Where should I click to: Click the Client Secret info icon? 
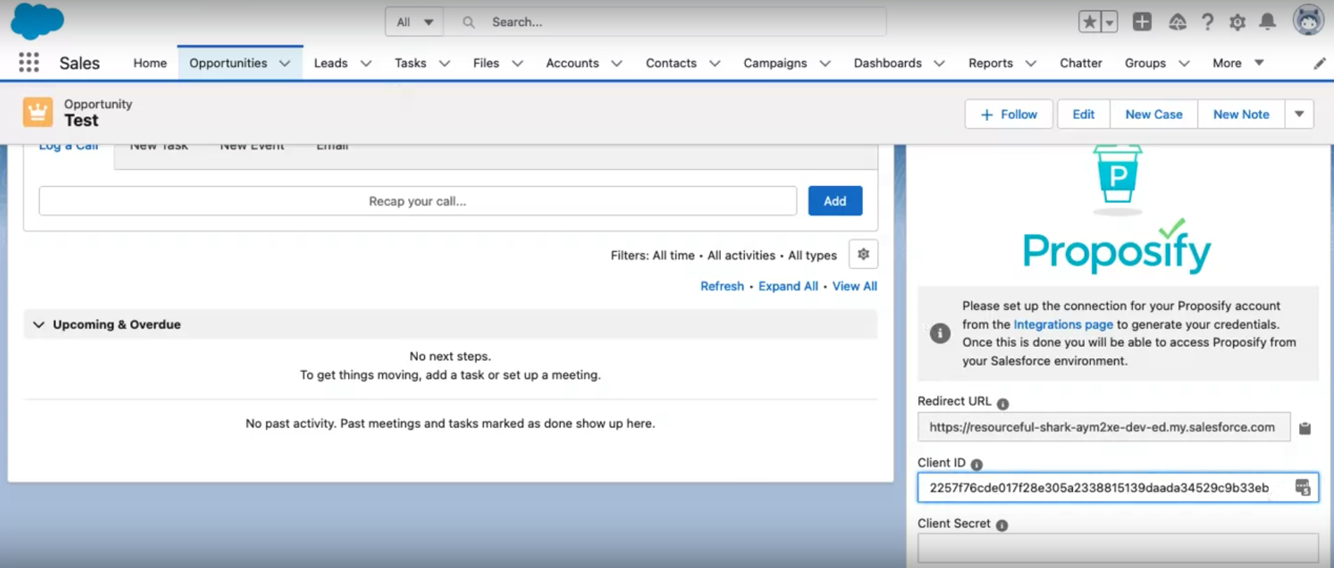point(1002,525)
